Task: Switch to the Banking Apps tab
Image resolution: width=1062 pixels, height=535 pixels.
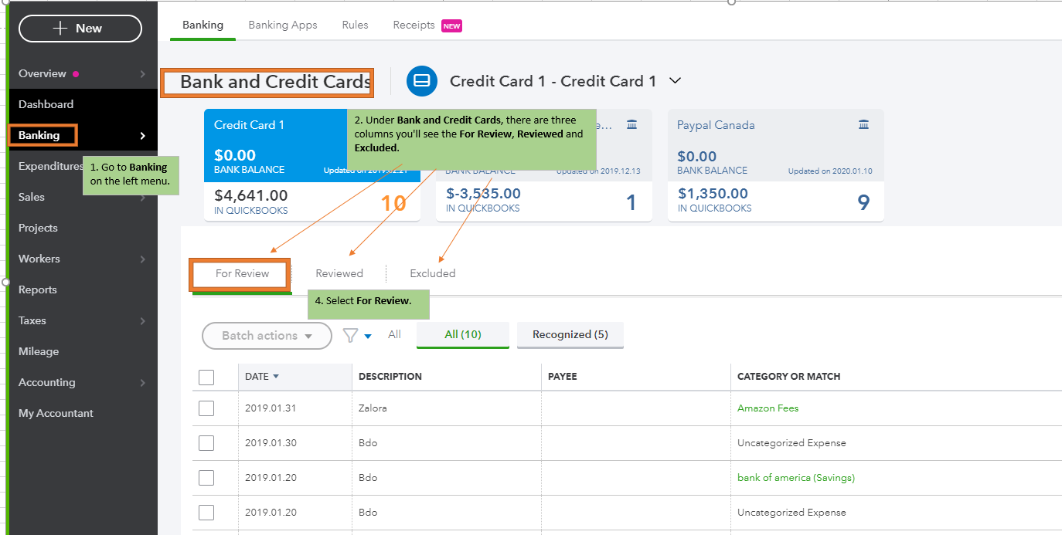Action: click(x=283, y=25)
